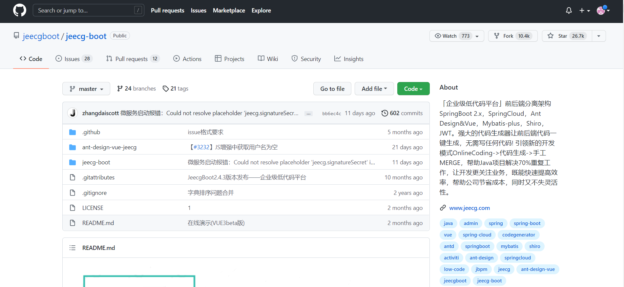
Task: Open Marketplace in top navigation
Action: click(229, 10)
